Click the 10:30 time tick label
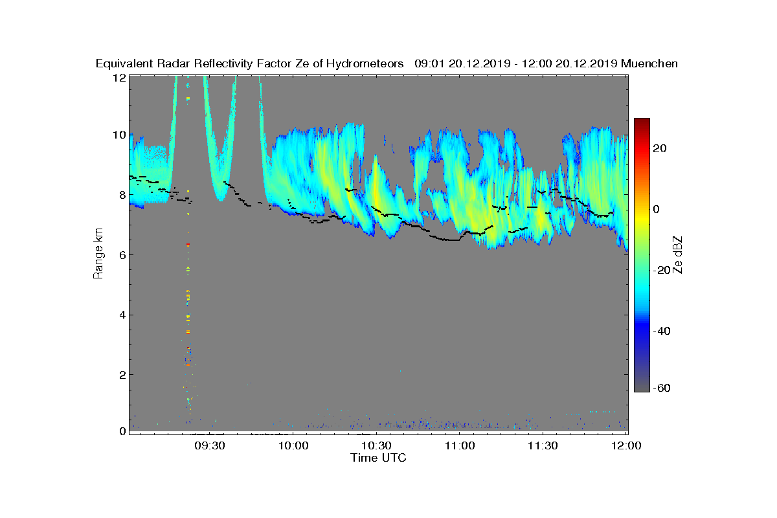This screenshot has width=777, height=518. point(377,445)
